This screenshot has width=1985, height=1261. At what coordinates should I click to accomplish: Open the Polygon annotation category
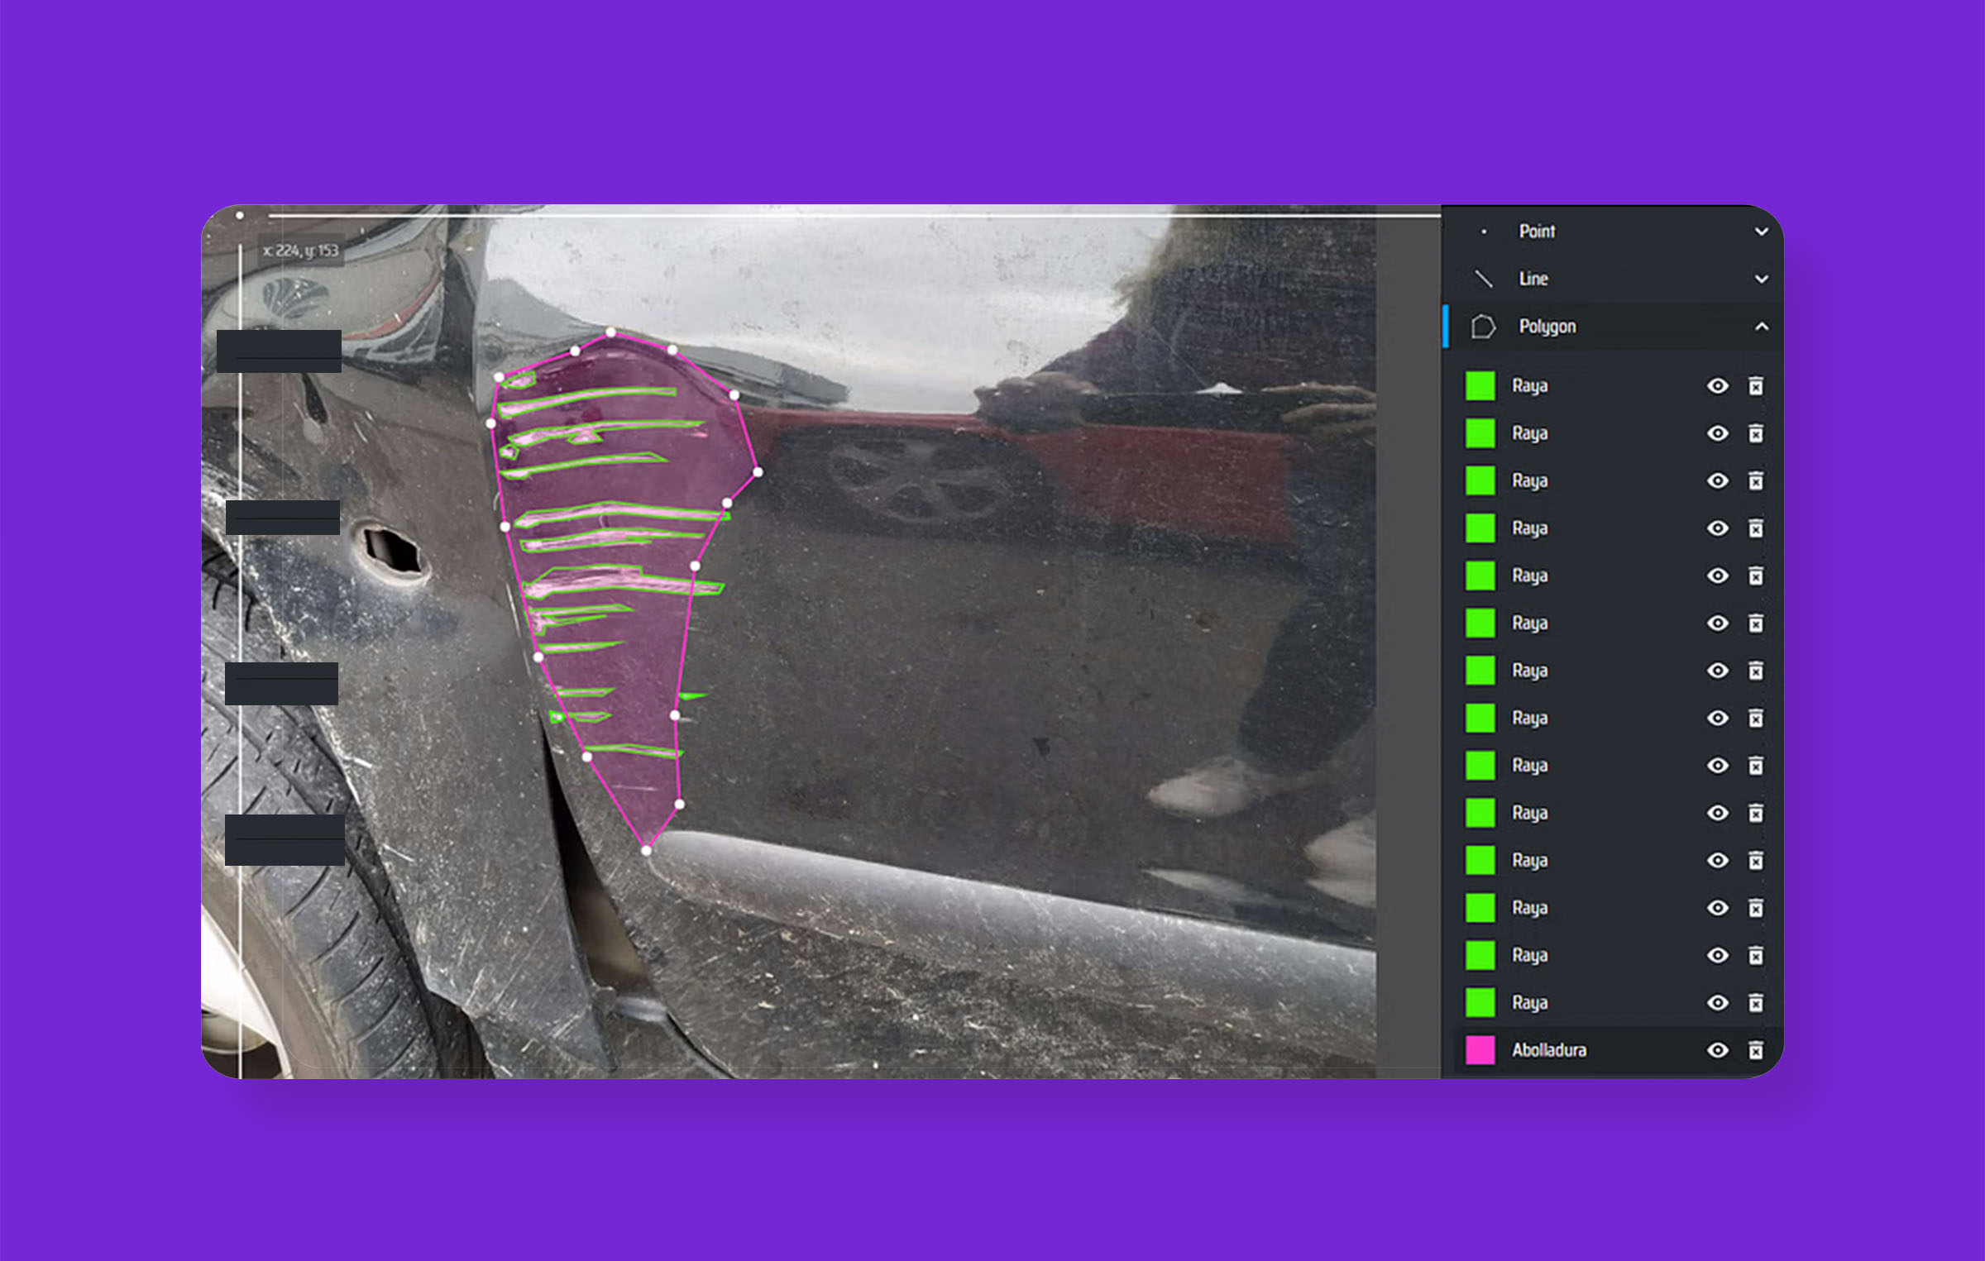[x=1613, y=327]
